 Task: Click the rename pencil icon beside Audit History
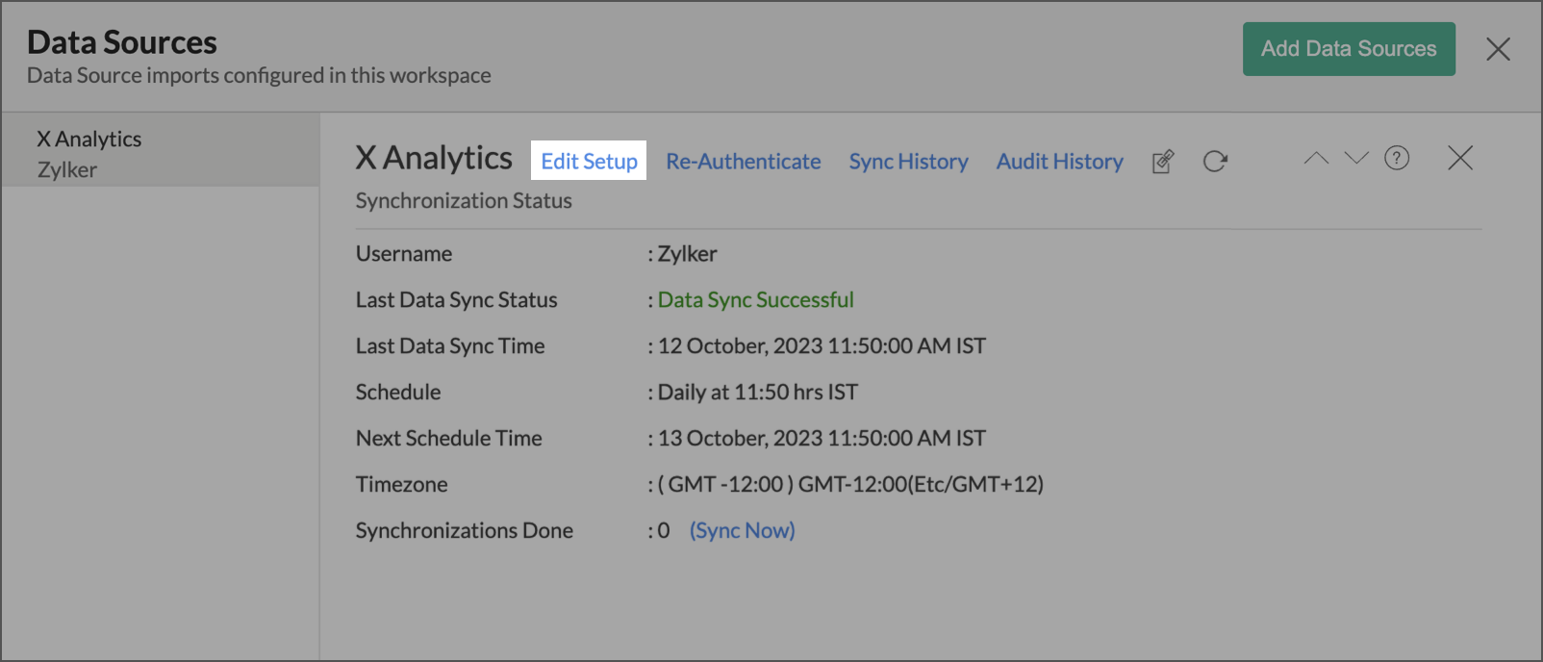tap(1163, 162)
